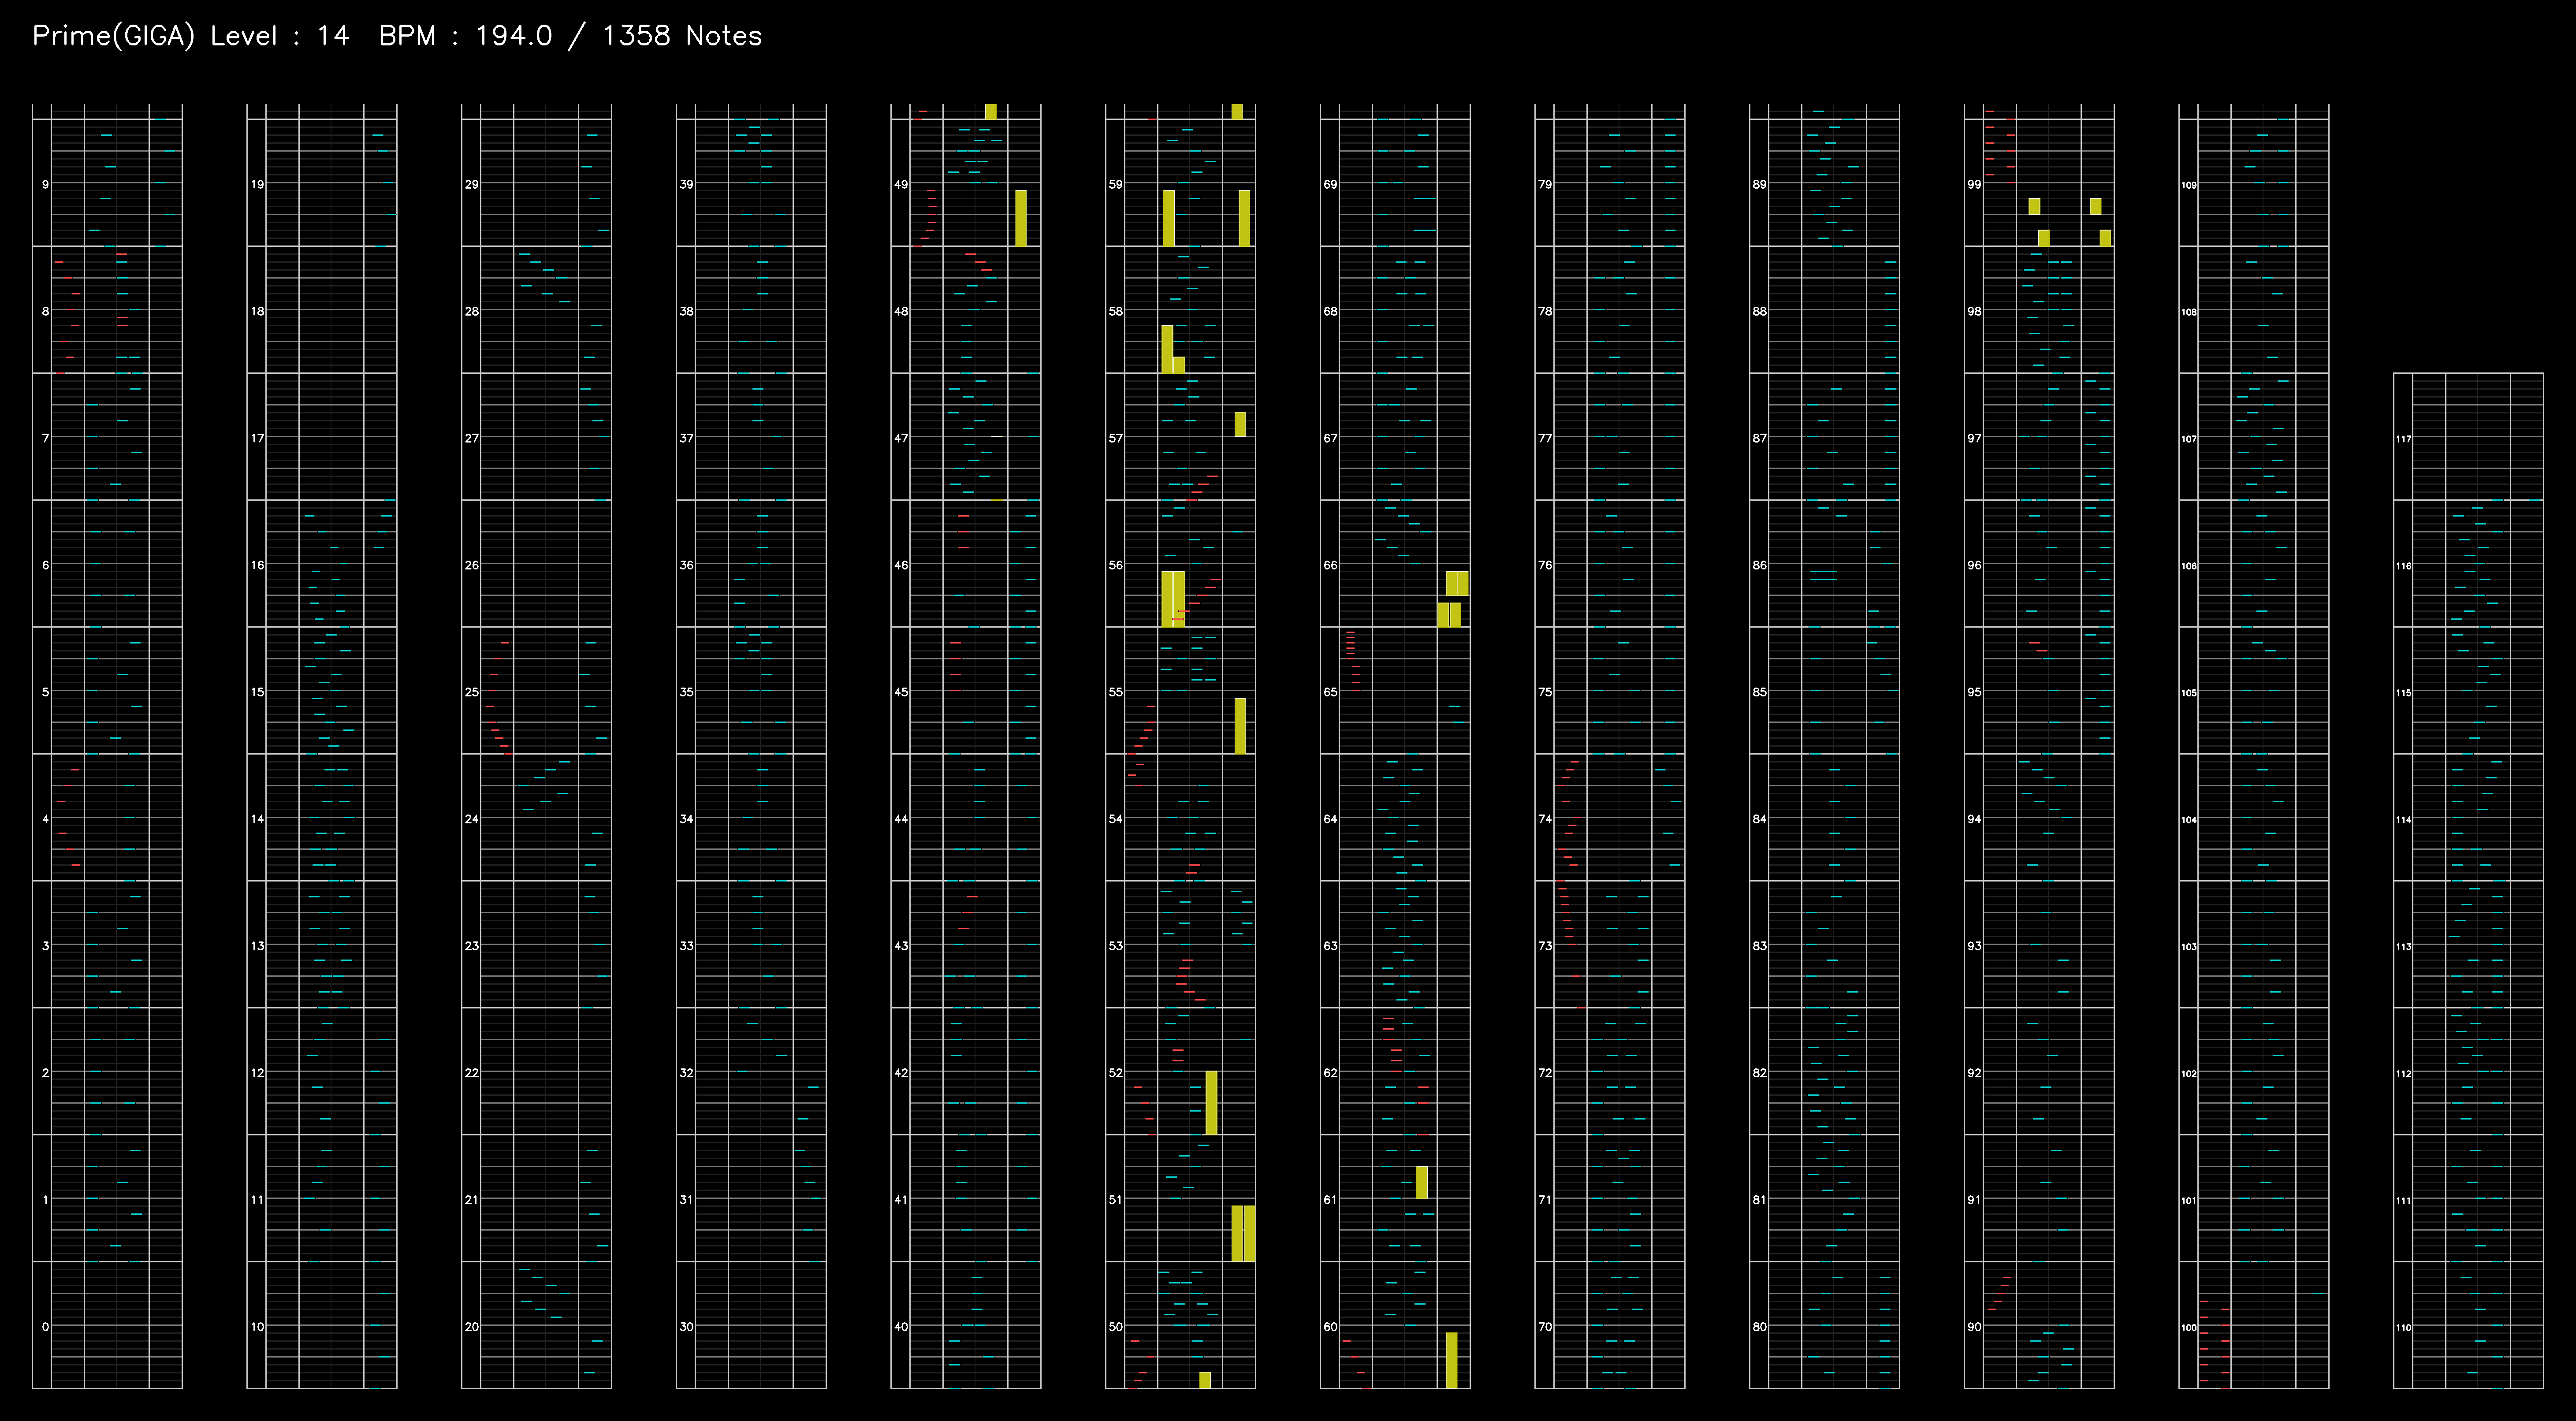Viewport: 2576px width, 1421px height.
Task: Select measure number 30 label
Action: click(686, 1326)
